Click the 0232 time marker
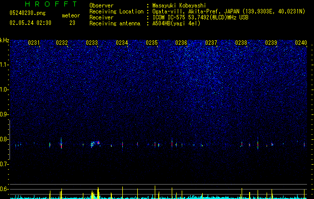 click(62, 43)
